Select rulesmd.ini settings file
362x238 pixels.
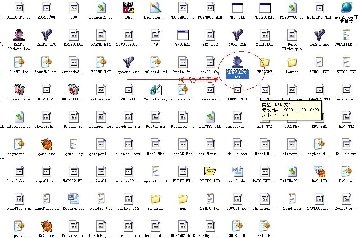155,62
